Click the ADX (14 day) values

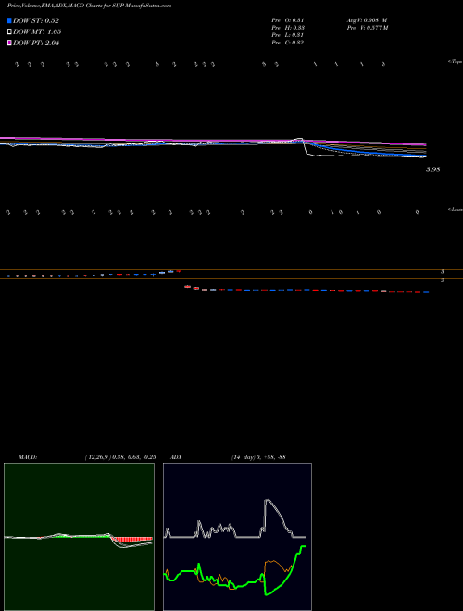click(257, 457)
